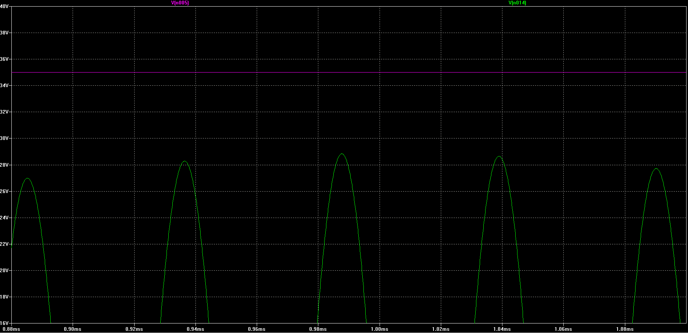Viewport: 688px width, 333px height.
Task: Click the green waveform peak near 0.988ms
Action: coord(342,154)
